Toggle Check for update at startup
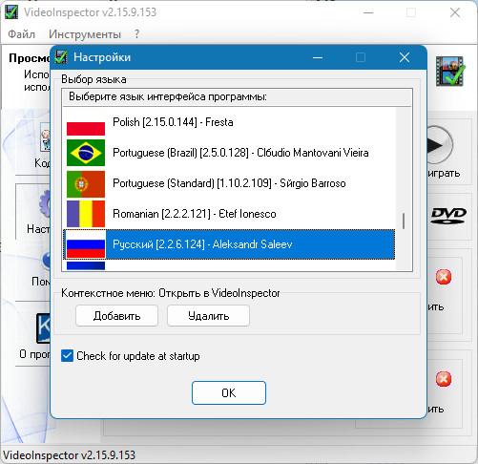 click(67, 356)
